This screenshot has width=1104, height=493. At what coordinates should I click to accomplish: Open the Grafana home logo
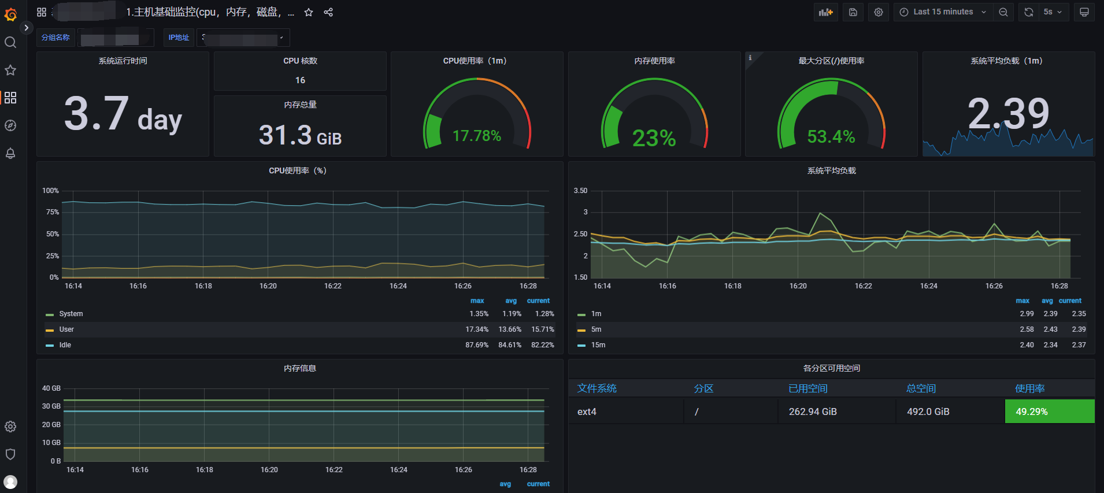(x=10, y=14)
